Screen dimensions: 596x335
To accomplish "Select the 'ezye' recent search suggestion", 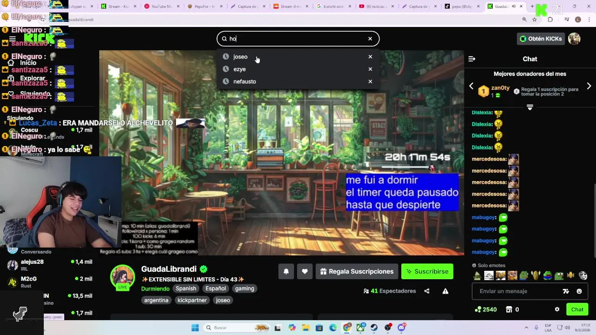I will [x=298, y=69].
